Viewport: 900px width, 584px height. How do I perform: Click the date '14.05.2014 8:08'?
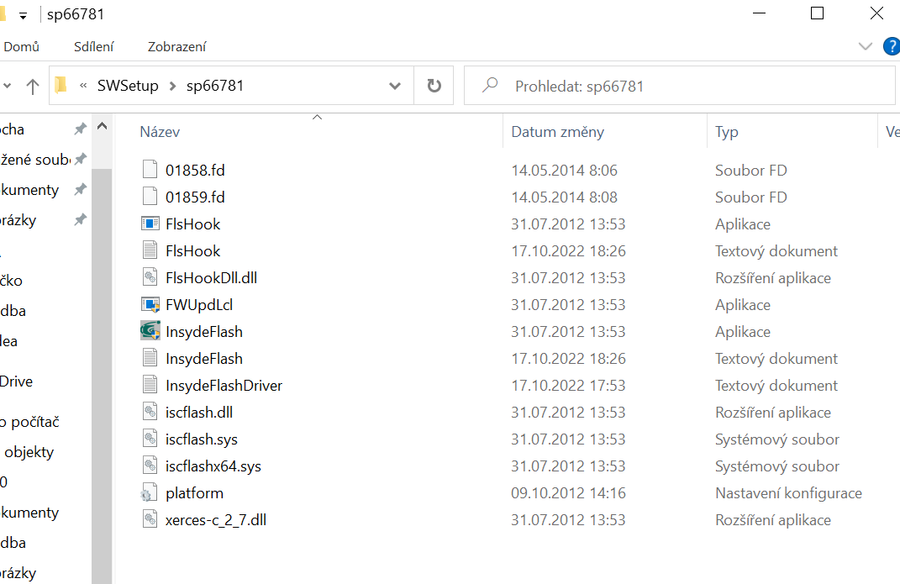click(x=564, y=197)
